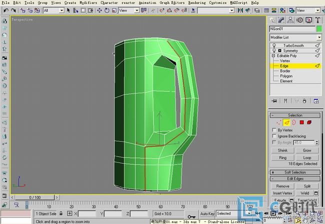Click the Redo arrow in the main toolbar

[x=13, y=10]
